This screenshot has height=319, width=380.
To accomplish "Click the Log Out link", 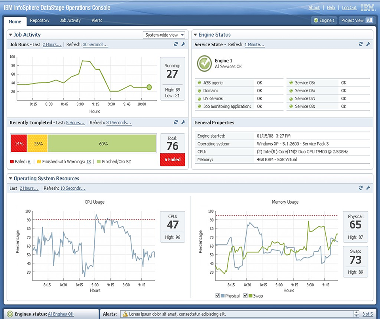I will [x=349, y=8].
